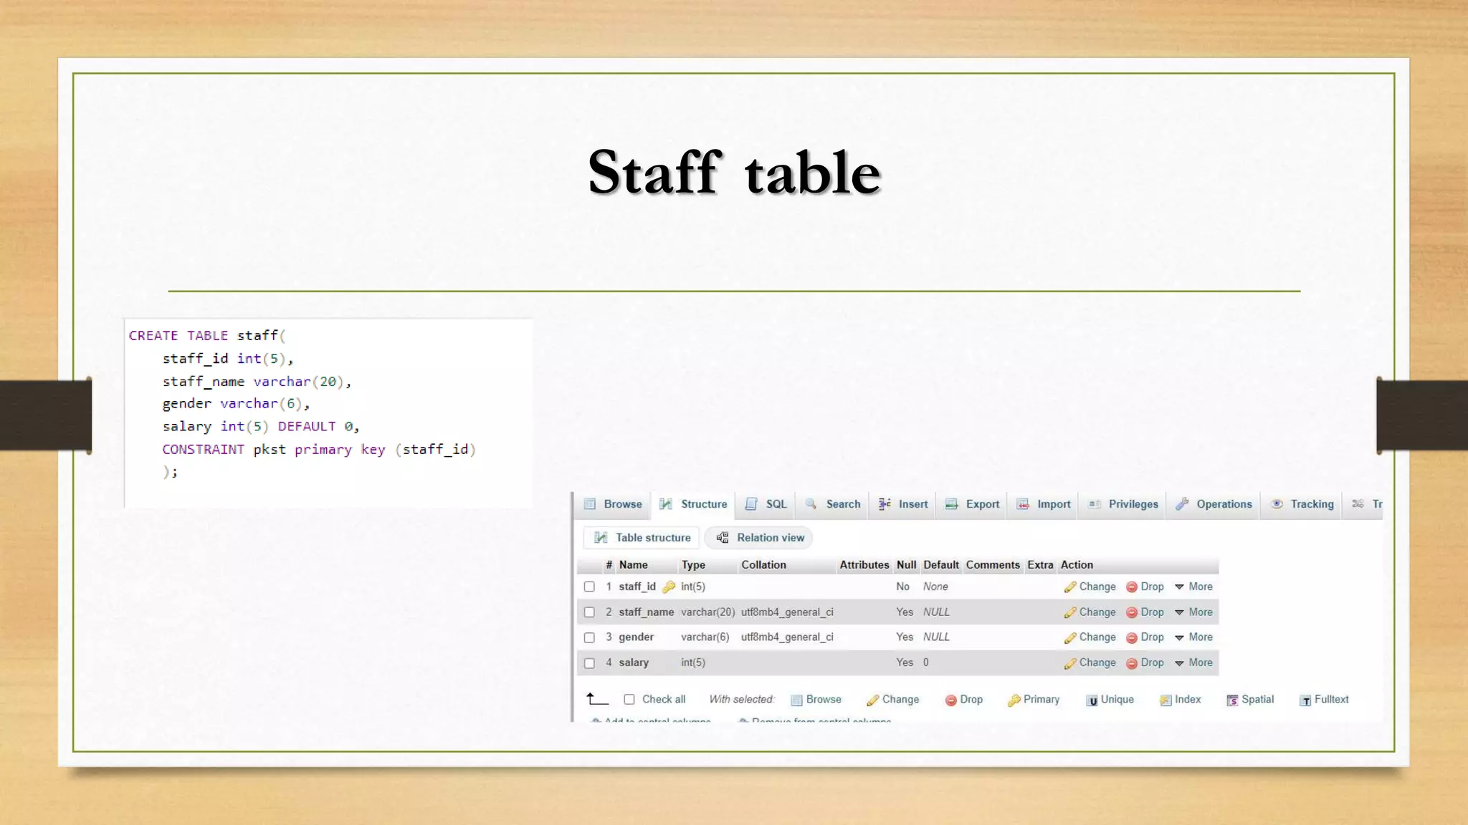Click the Change pencil icon for gender
The height and width of the screenshot is (825, 1468).
[1070, 638]
